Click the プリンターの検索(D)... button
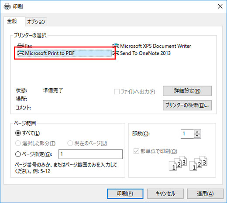The image size is (227, 203). pyautogui.click(x=187, y=105)
